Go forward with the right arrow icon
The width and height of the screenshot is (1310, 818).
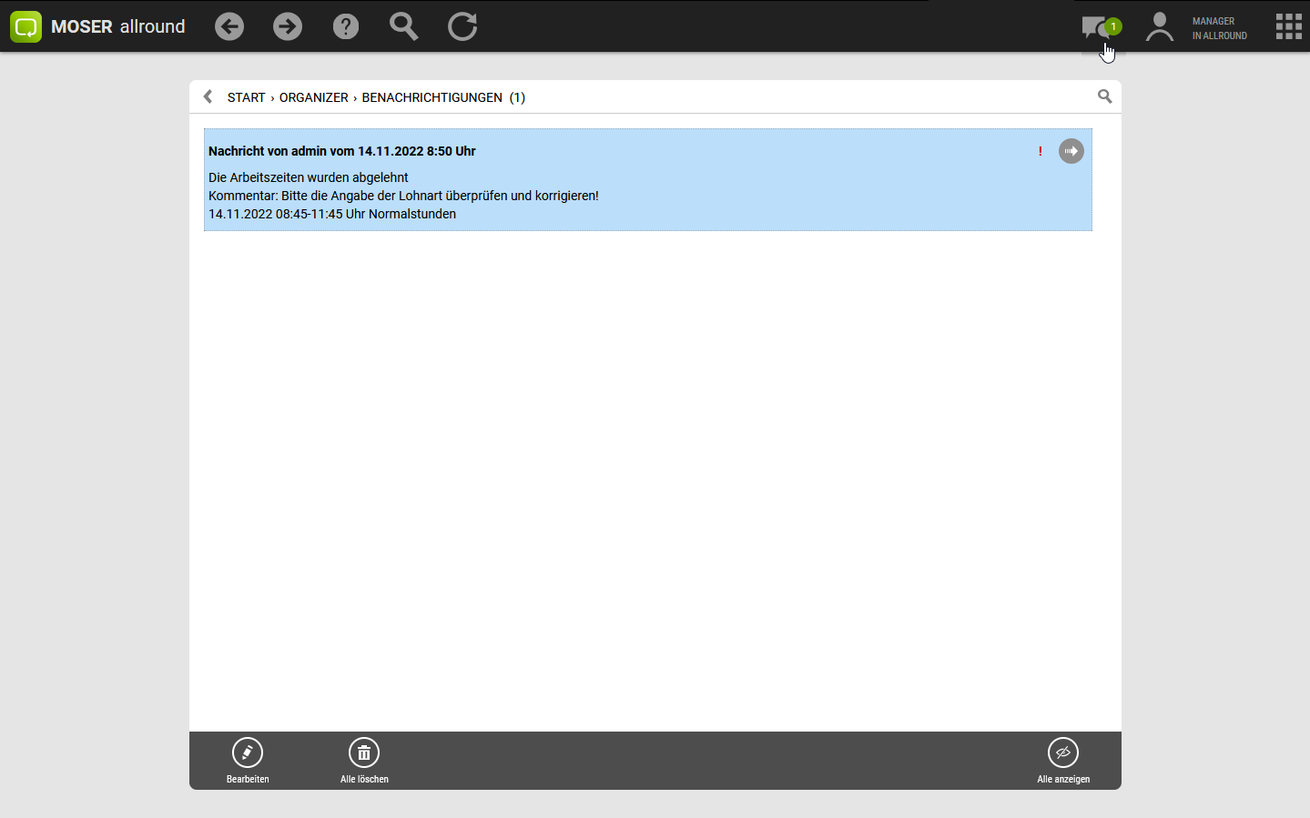click(288, 26)
